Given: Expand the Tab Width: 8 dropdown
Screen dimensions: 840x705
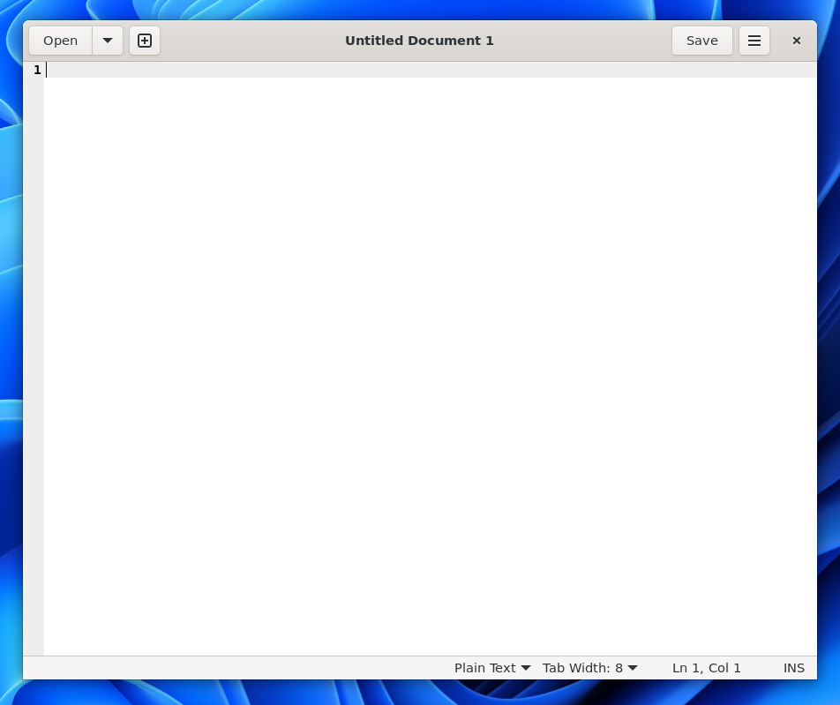Looking at the screenshot, I should pyautogui.click(x=589, y=668).
